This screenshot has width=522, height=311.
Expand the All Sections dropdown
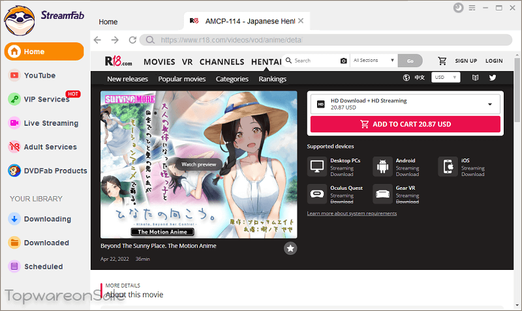373,61
